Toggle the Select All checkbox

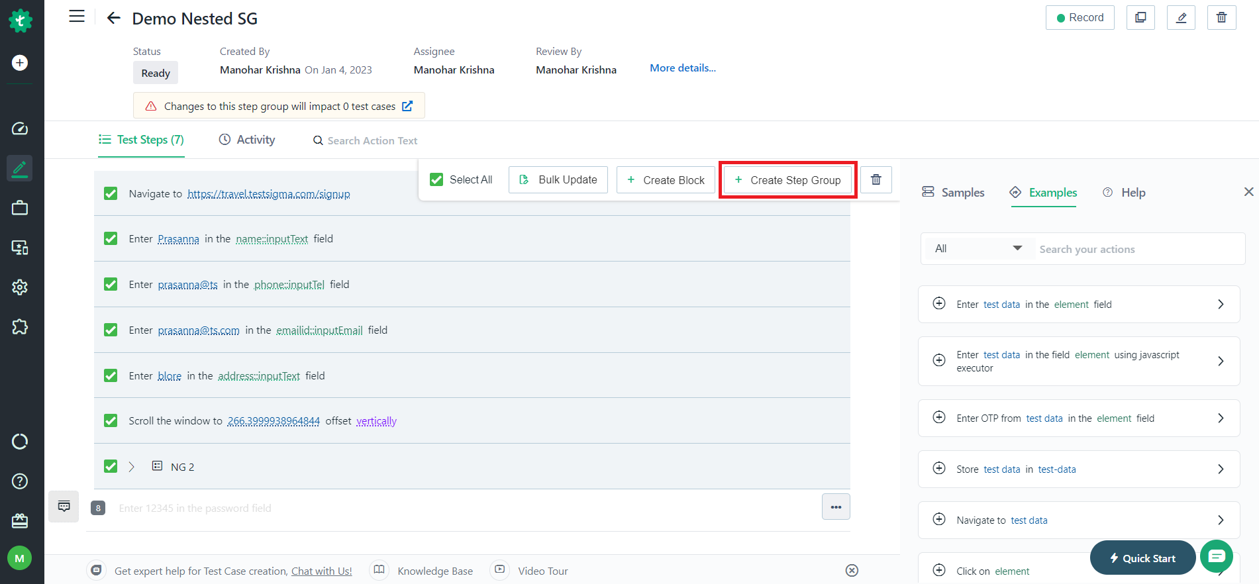tap(436, 179)
